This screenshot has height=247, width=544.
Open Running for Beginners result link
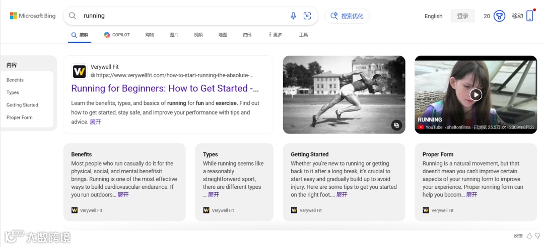[x=165, y=89]
